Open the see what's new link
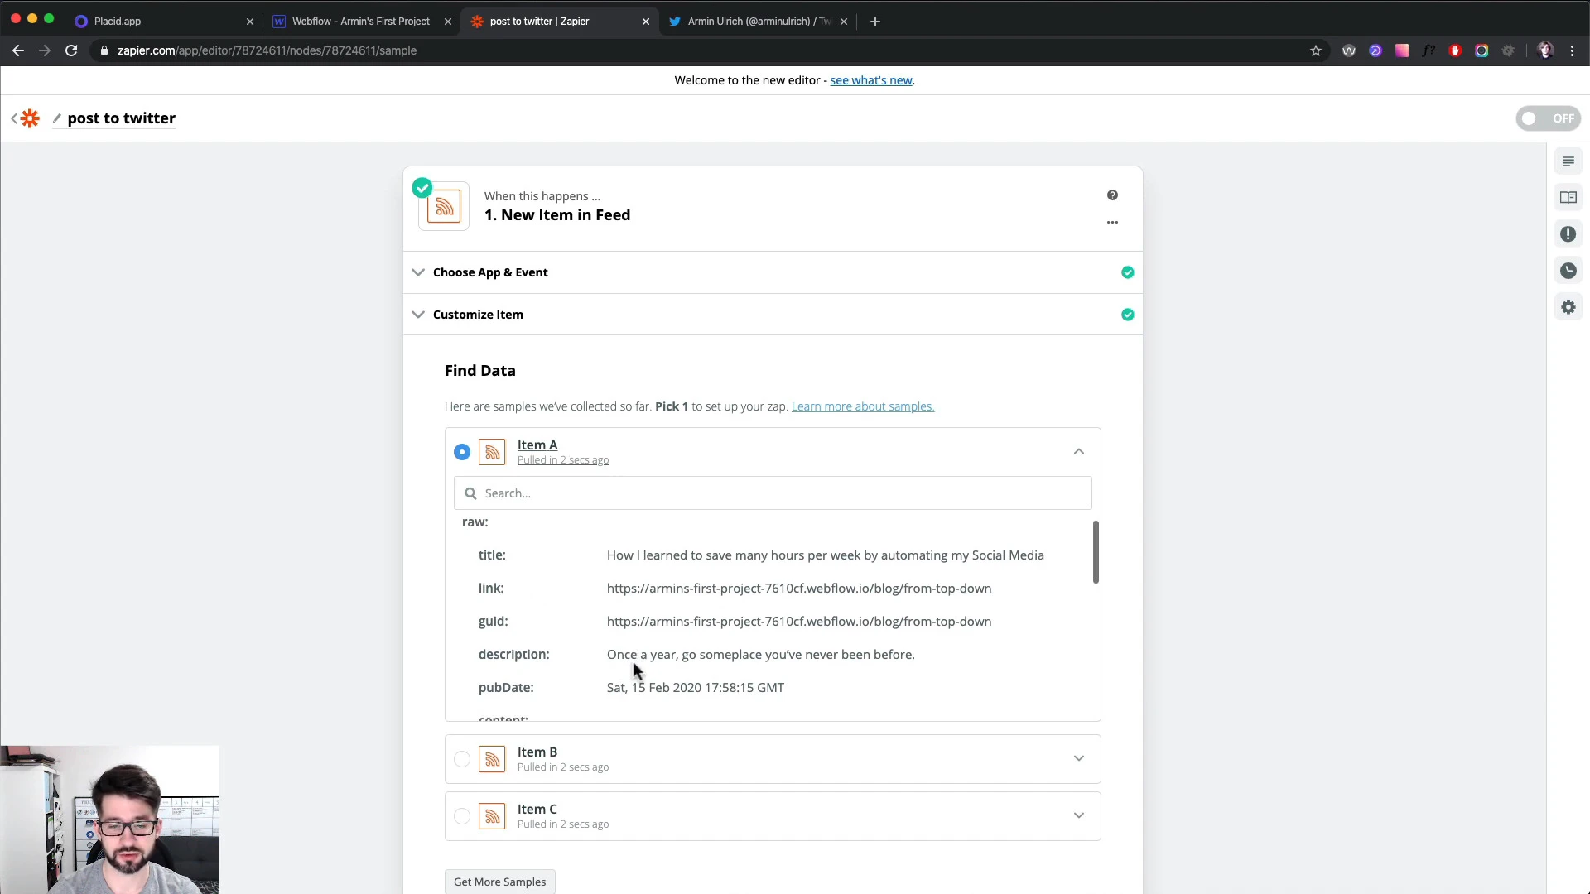 pos(870,80)
